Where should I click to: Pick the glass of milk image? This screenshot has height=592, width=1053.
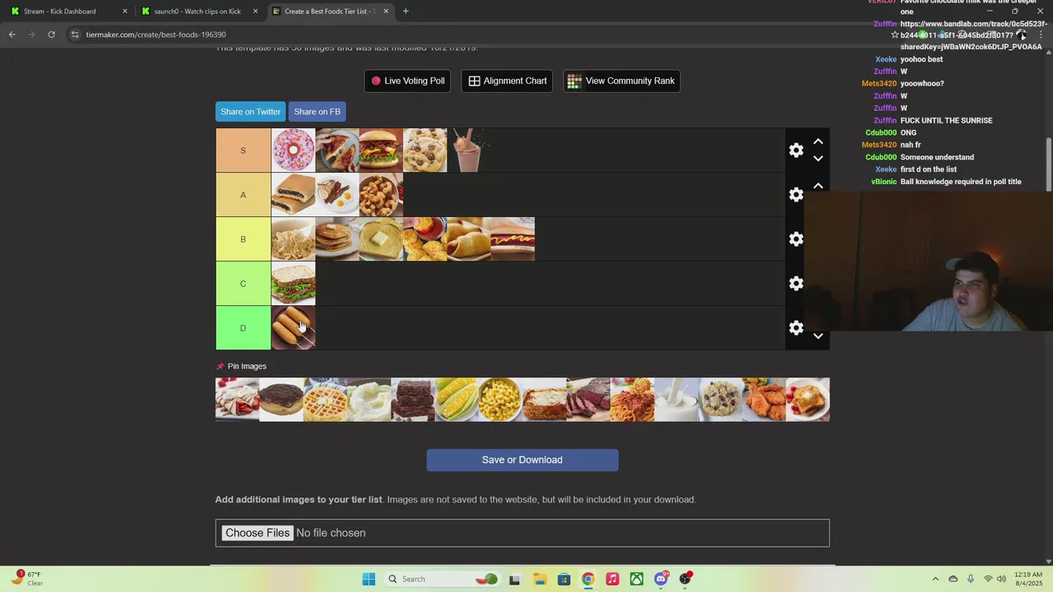tap(676, 400)
